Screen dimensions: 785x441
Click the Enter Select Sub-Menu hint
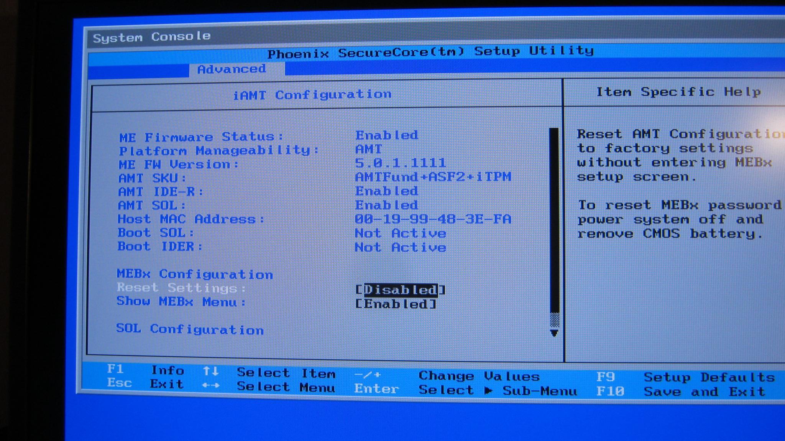pyautogui.click(x=465, y=390)
